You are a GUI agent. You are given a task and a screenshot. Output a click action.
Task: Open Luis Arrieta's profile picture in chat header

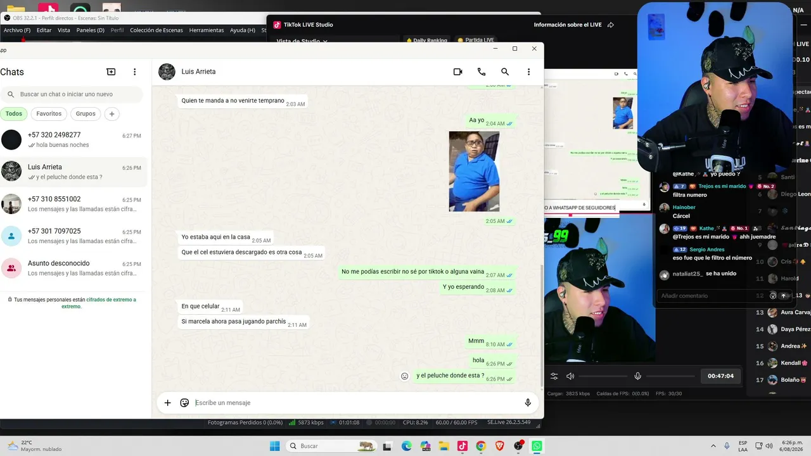(x=167, y=72)
